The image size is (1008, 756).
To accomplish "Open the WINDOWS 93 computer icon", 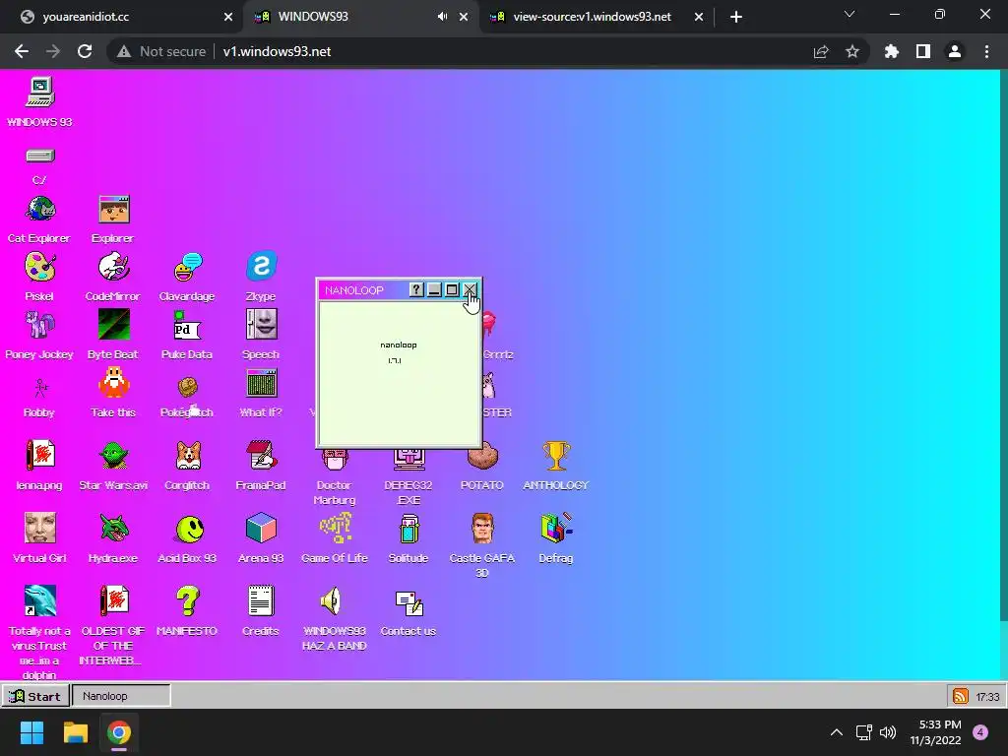I will pos(39,94).
